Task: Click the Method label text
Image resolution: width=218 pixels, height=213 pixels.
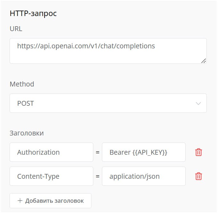Action: tap(22, 84)
